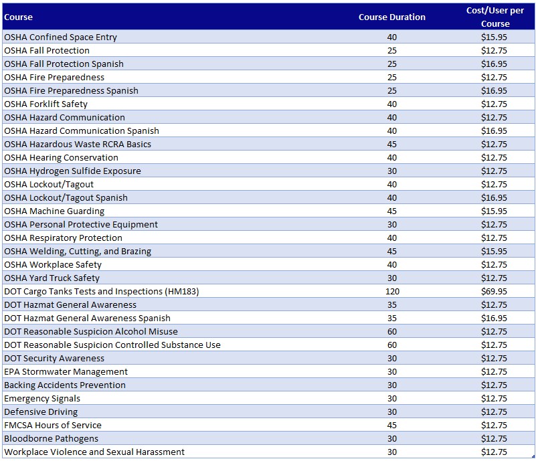Select OSHA Hazard Communication Spanish course name
This screenshot has height=461, width=538.
coord(82,130)
